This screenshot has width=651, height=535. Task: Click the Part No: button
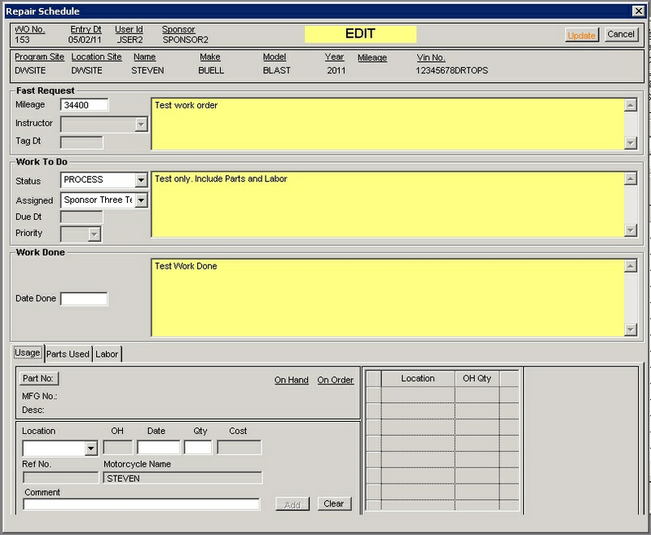coord(39,379)
